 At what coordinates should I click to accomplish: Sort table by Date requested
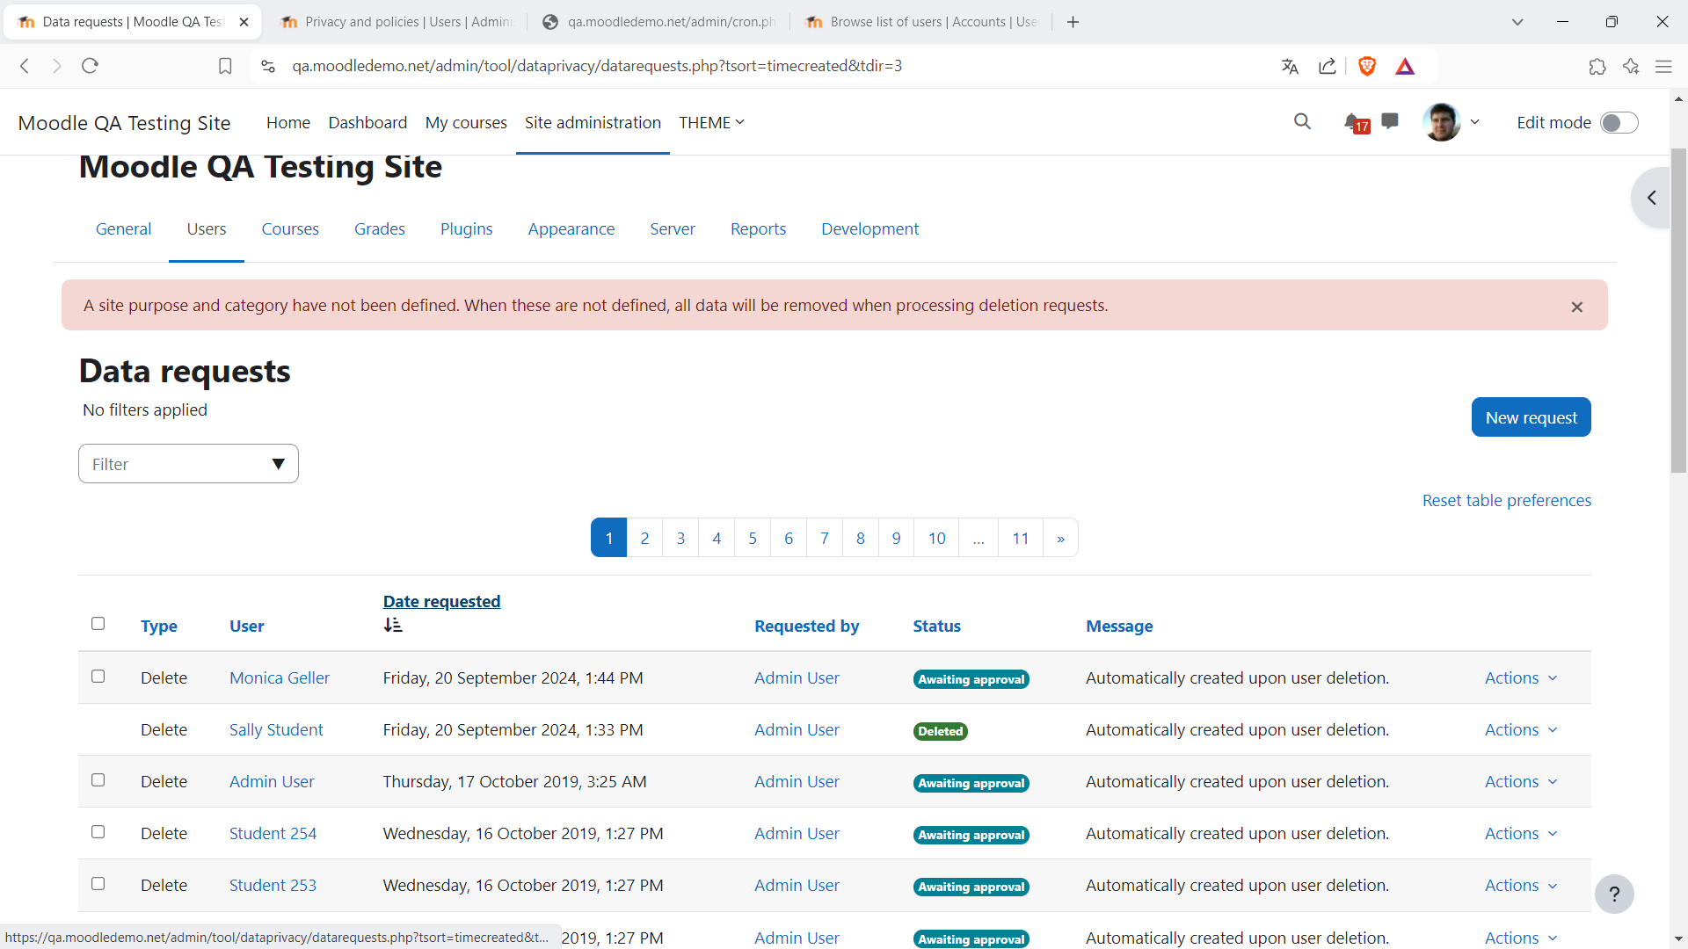441,601
